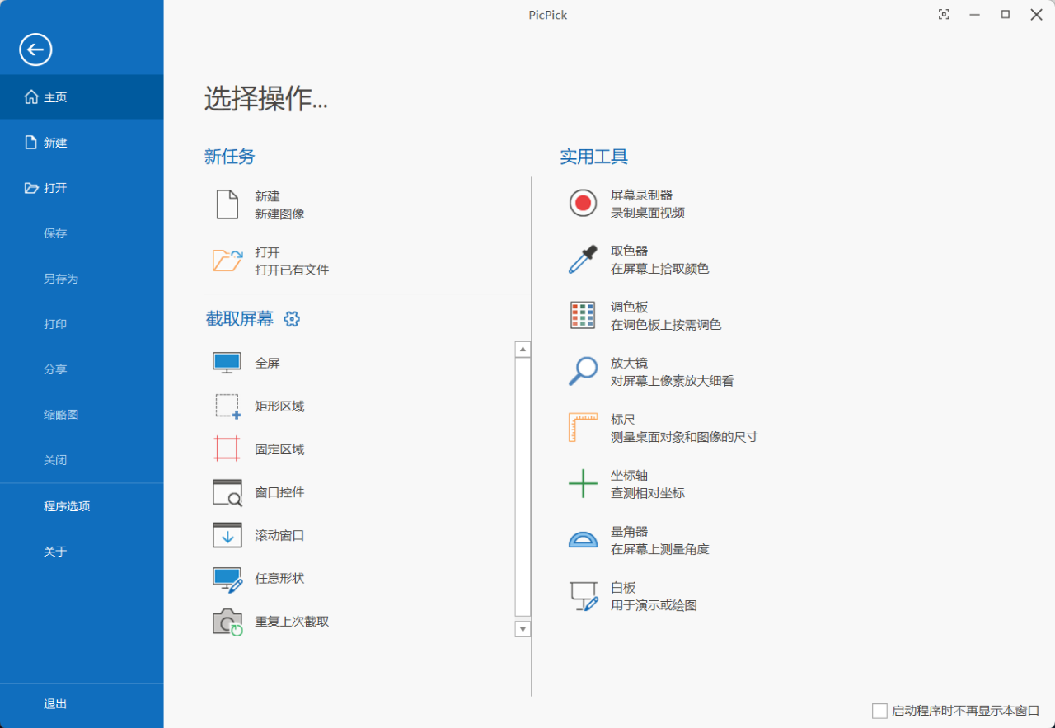Click the 在屏幕上拾取颜色 description text
Screen dimensions: 1055x728
(x=660, y=269)
